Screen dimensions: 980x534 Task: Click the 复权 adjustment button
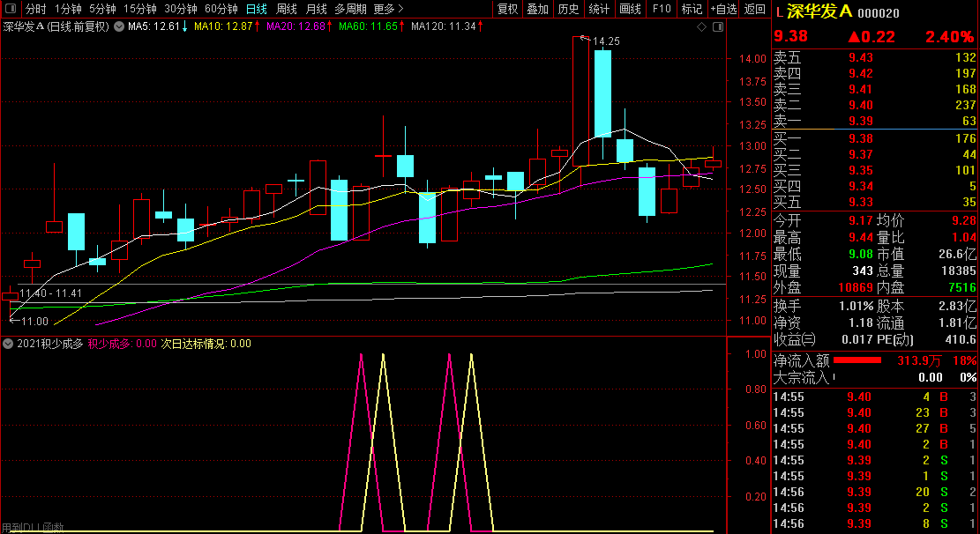coord(508,9)
